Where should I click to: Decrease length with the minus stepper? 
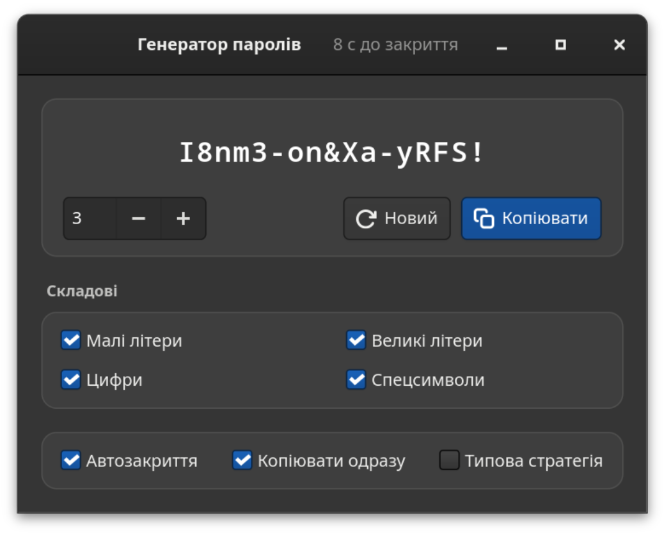point(138,218)
